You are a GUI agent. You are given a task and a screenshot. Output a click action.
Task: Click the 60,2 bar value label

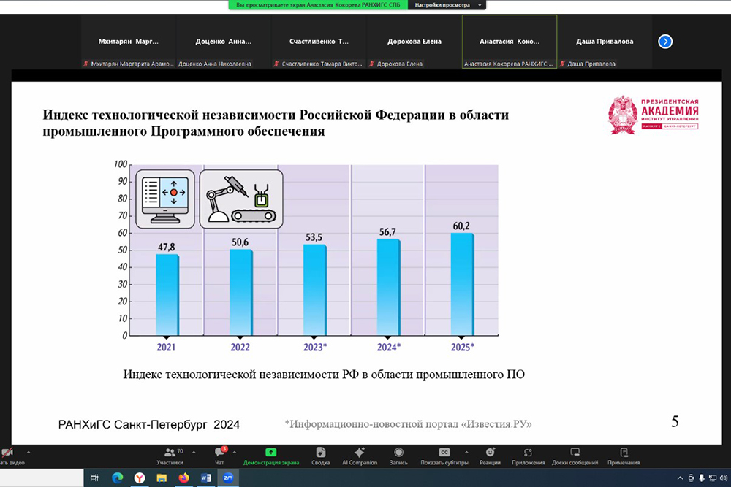coord(461,226)
